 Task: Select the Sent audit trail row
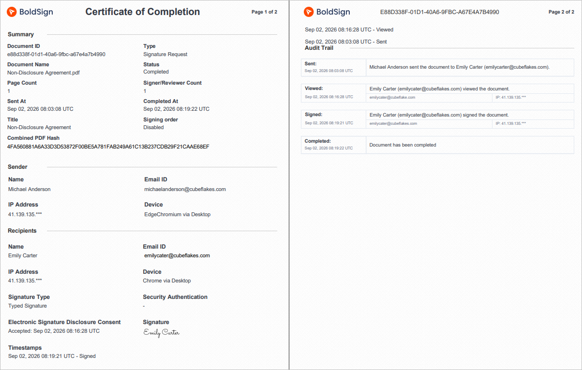pyautogui.click(x=437, y=67)
